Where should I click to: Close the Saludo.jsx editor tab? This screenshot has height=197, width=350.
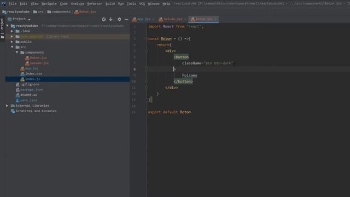coord(185,20)
